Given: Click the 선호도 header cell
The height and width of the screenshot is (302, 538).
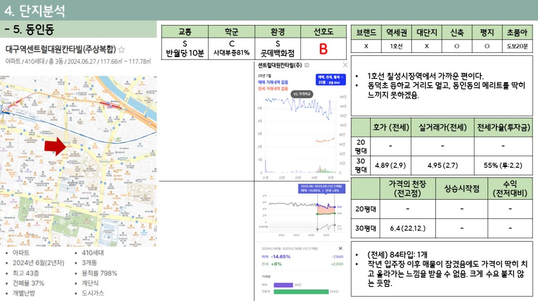Looking at the screenshot, I should point(323,32).
